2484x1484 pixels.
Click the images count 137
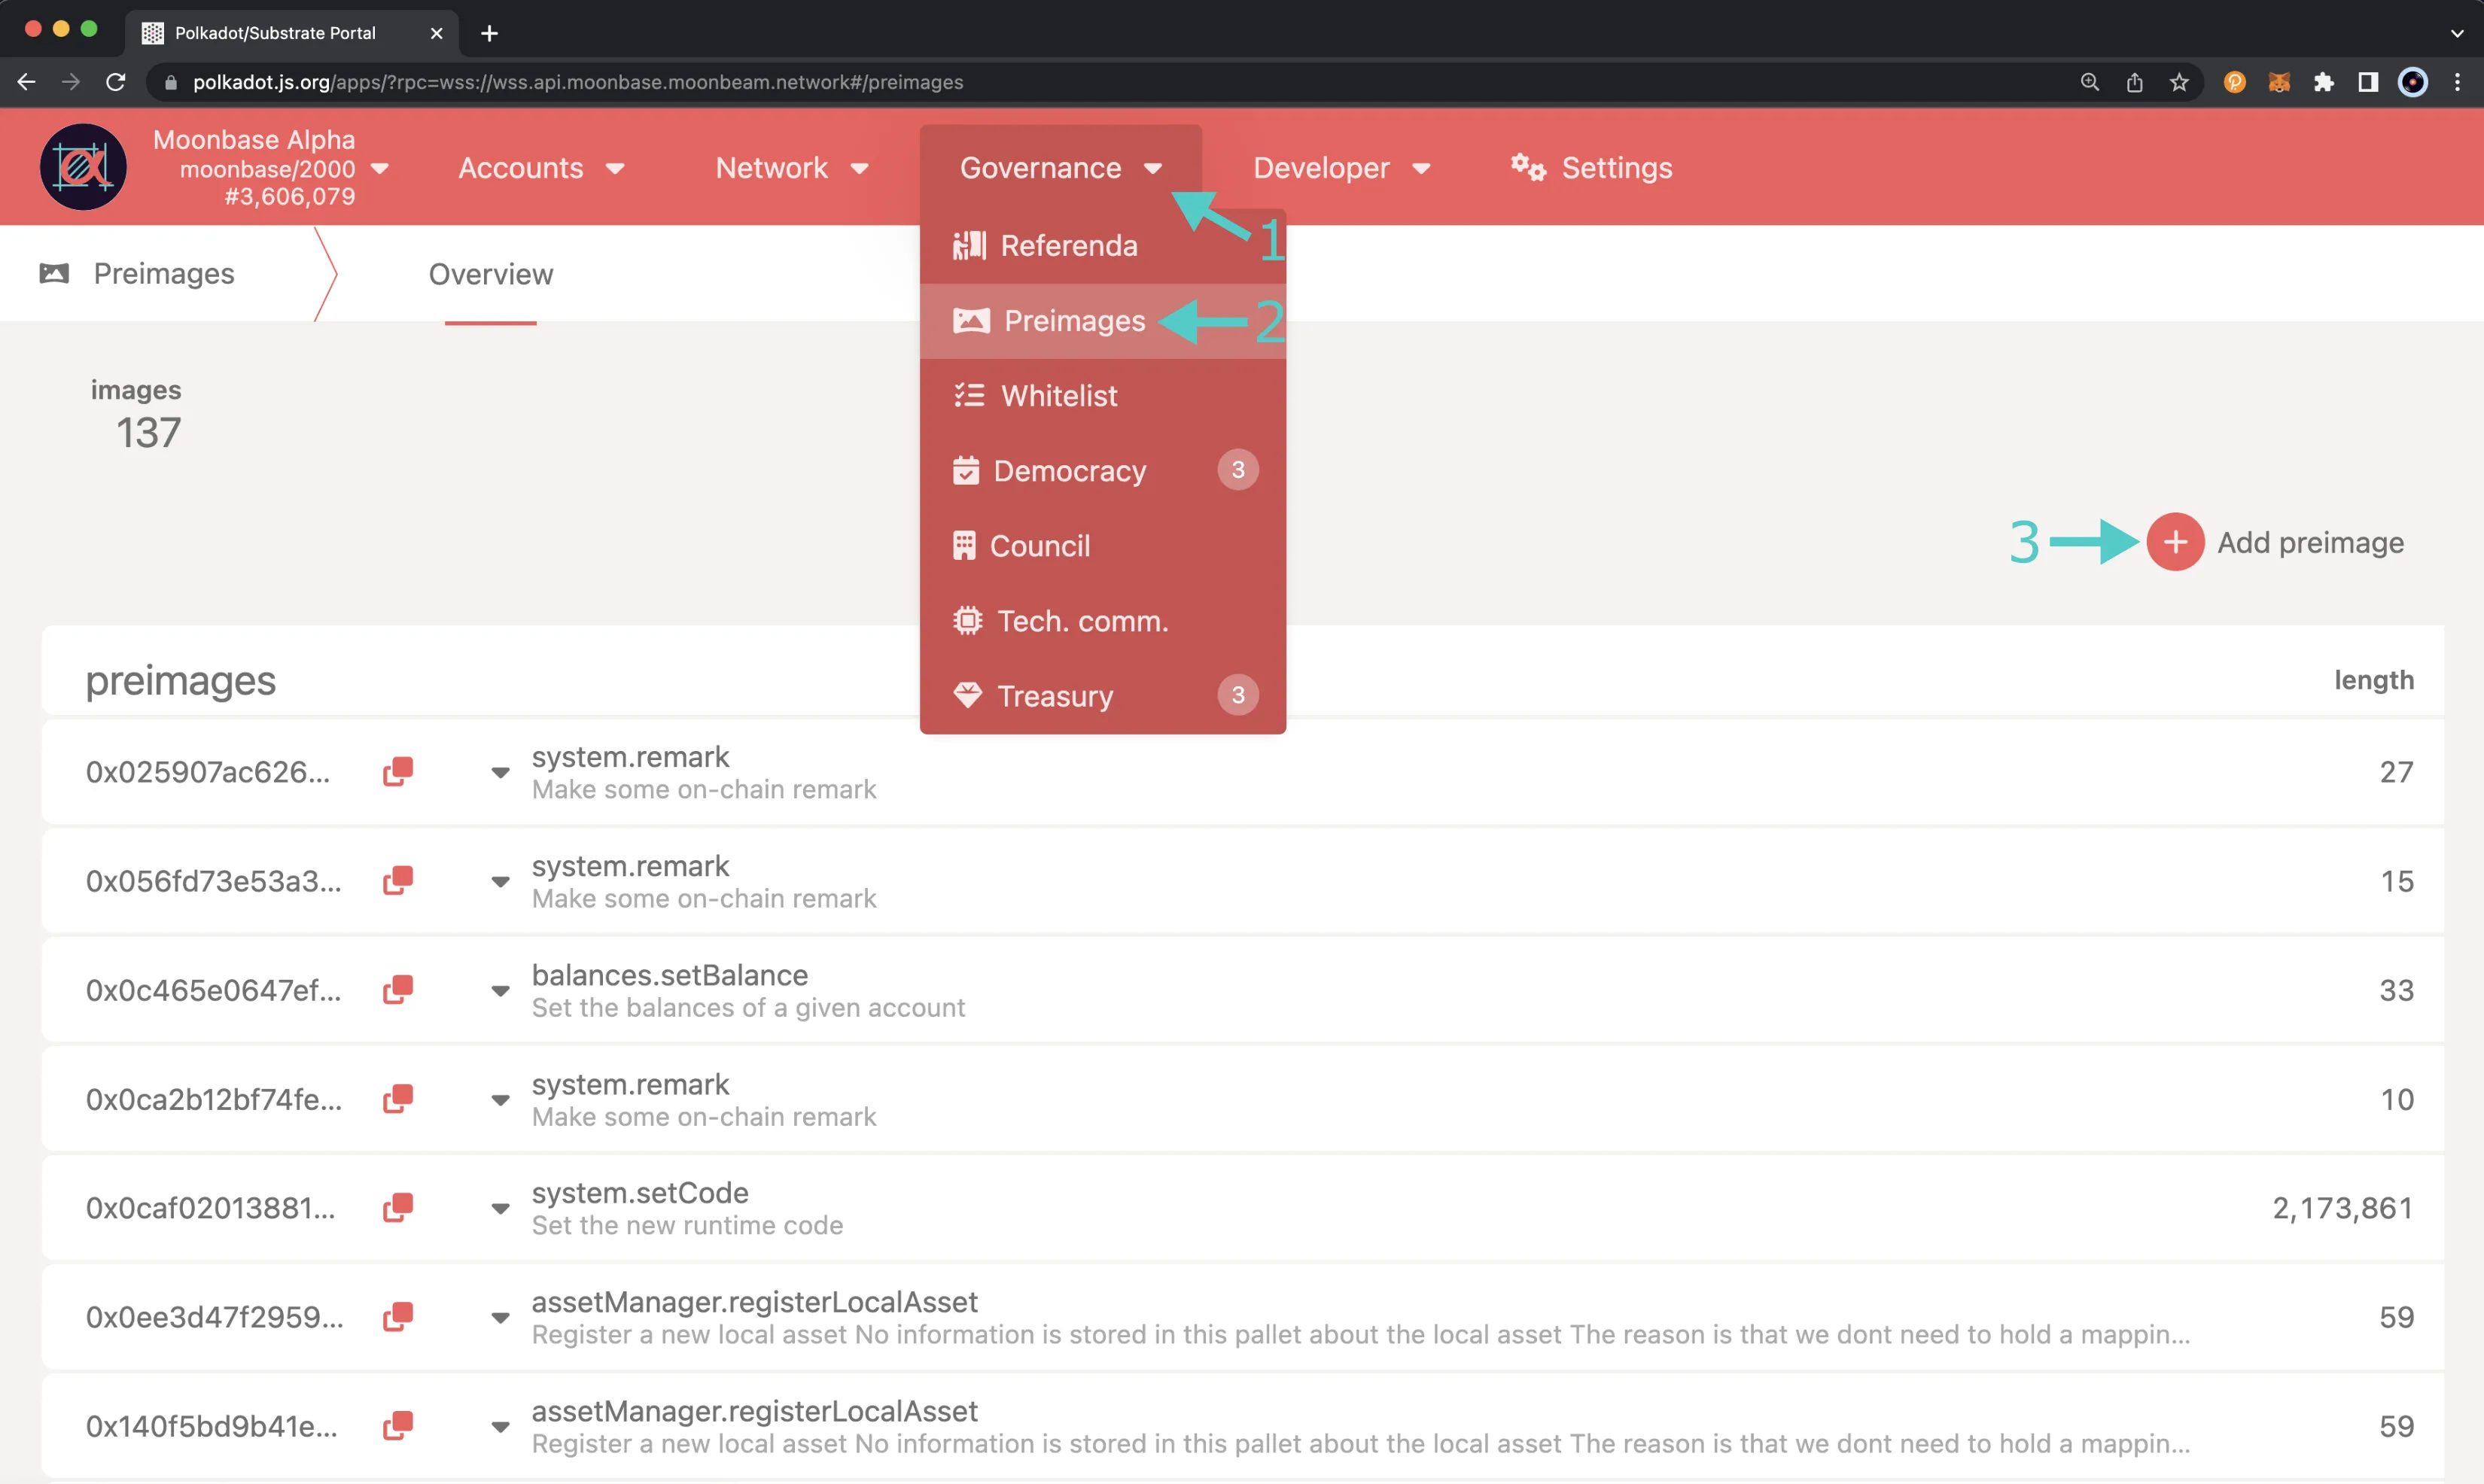point(149,433)
